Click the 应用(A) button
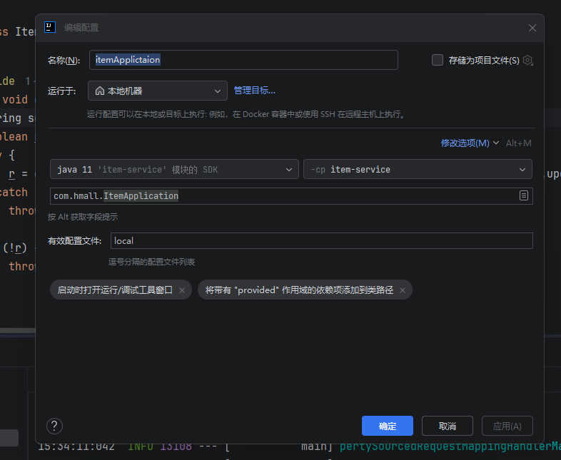 (507, 426)
